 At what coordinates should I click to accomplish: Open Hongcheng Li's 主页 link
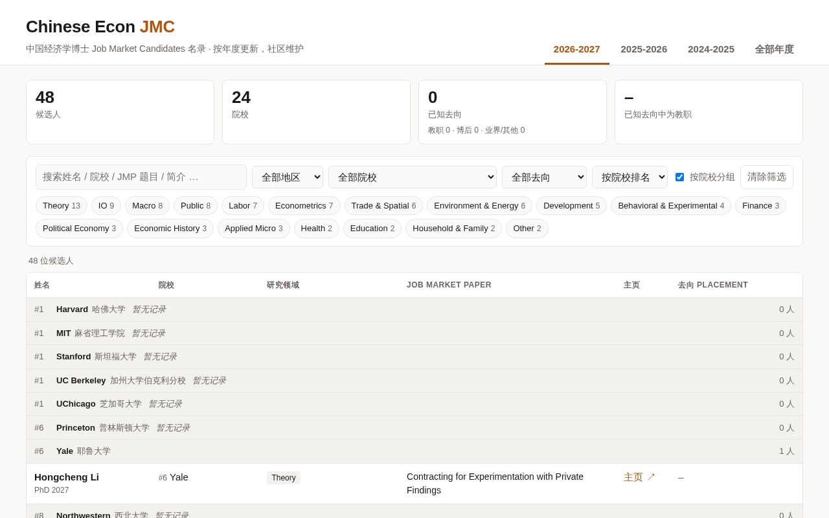click(x=639, y=477)
